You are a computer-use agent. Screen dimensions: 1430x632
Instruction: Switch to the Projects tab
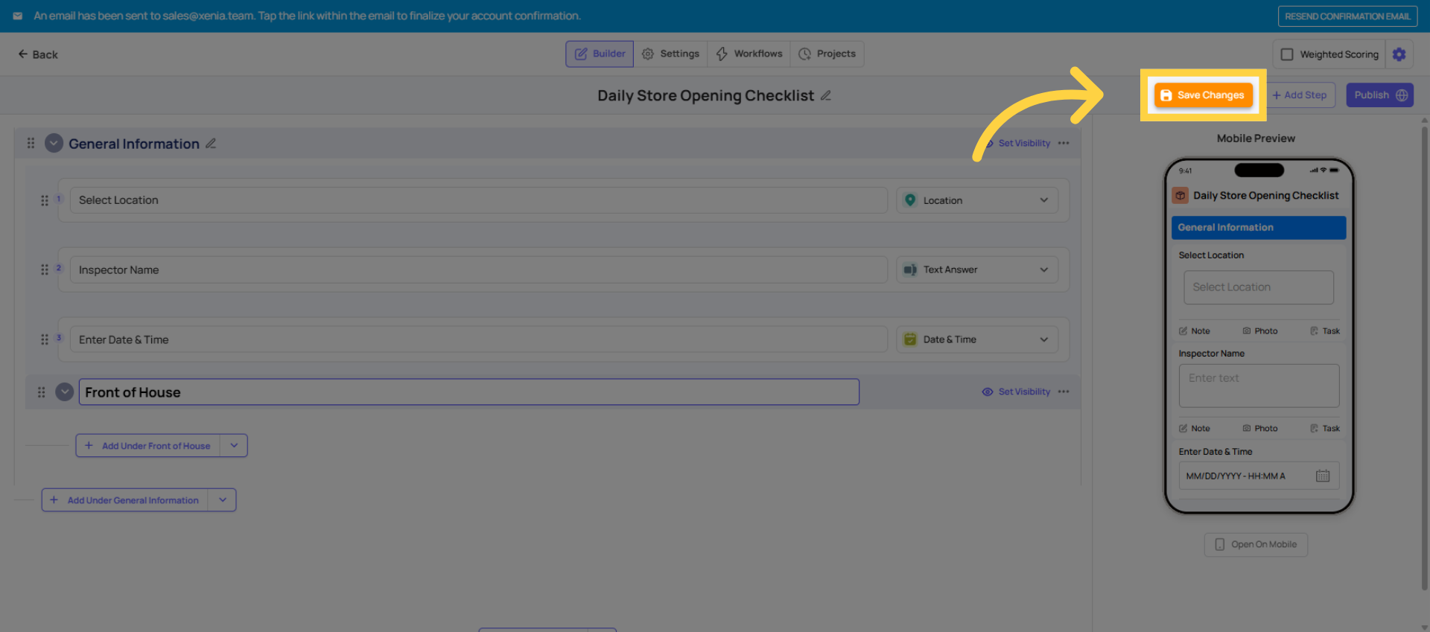click(827, 54)
